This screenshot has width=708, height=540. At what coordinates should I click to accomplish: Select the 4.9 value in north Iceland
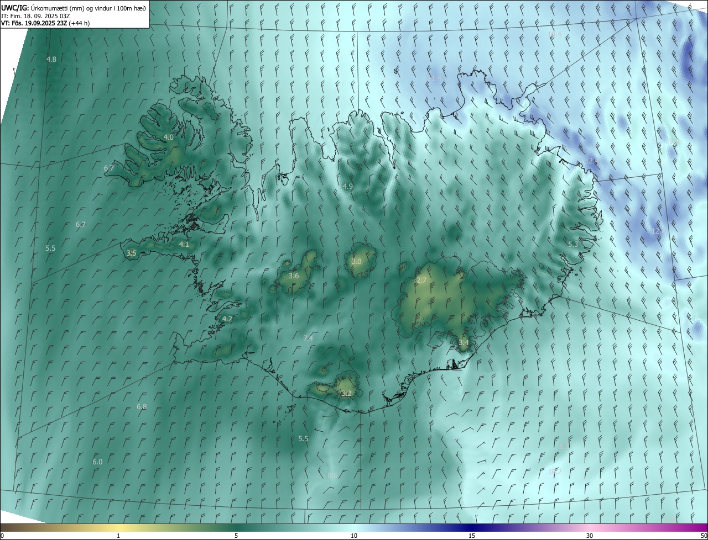point(347,187)
